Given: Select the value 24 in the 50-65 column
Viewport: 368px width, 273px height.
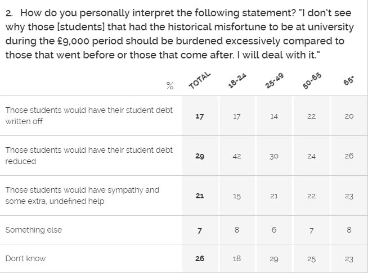Looking at the screenshot, I should pos(311,156).
